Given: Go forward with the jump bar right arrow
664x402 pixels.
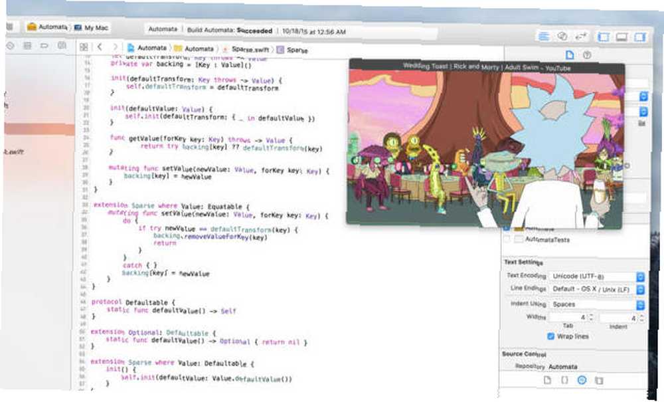Looking at the screenshot, I should tap(115, 47).
